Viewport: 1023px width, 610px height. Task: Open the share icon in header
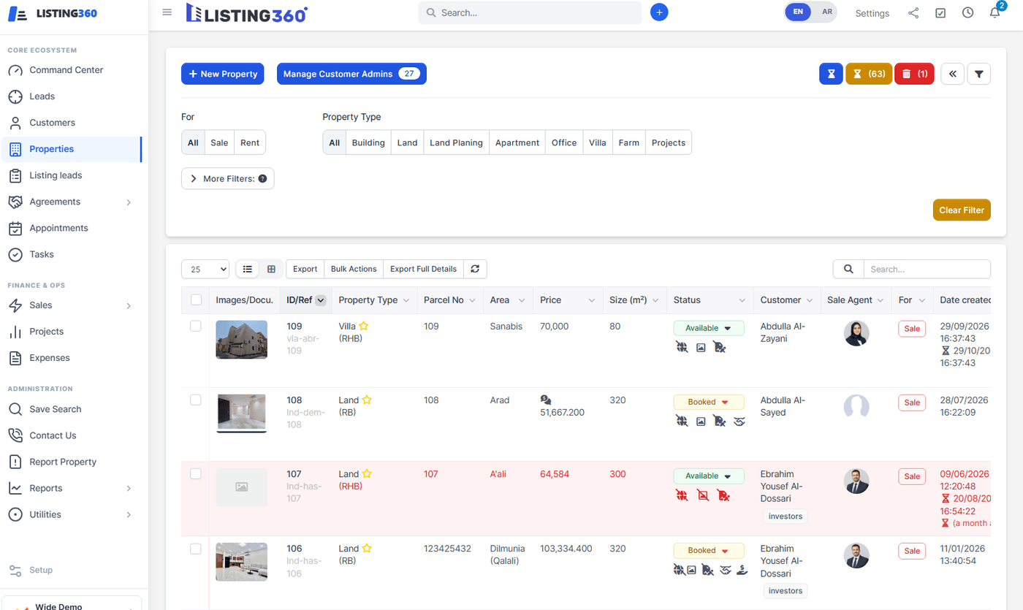pos(913,13)
